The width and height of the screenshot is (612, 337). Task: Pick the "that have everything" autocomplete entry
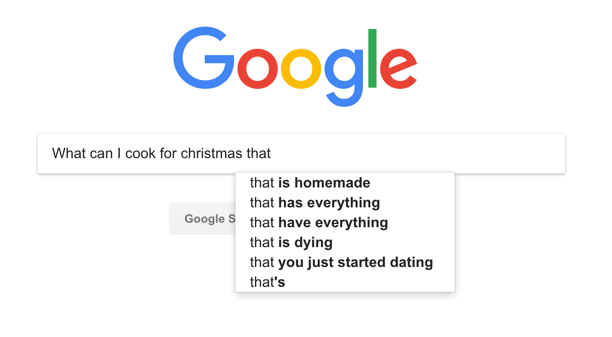319,222
